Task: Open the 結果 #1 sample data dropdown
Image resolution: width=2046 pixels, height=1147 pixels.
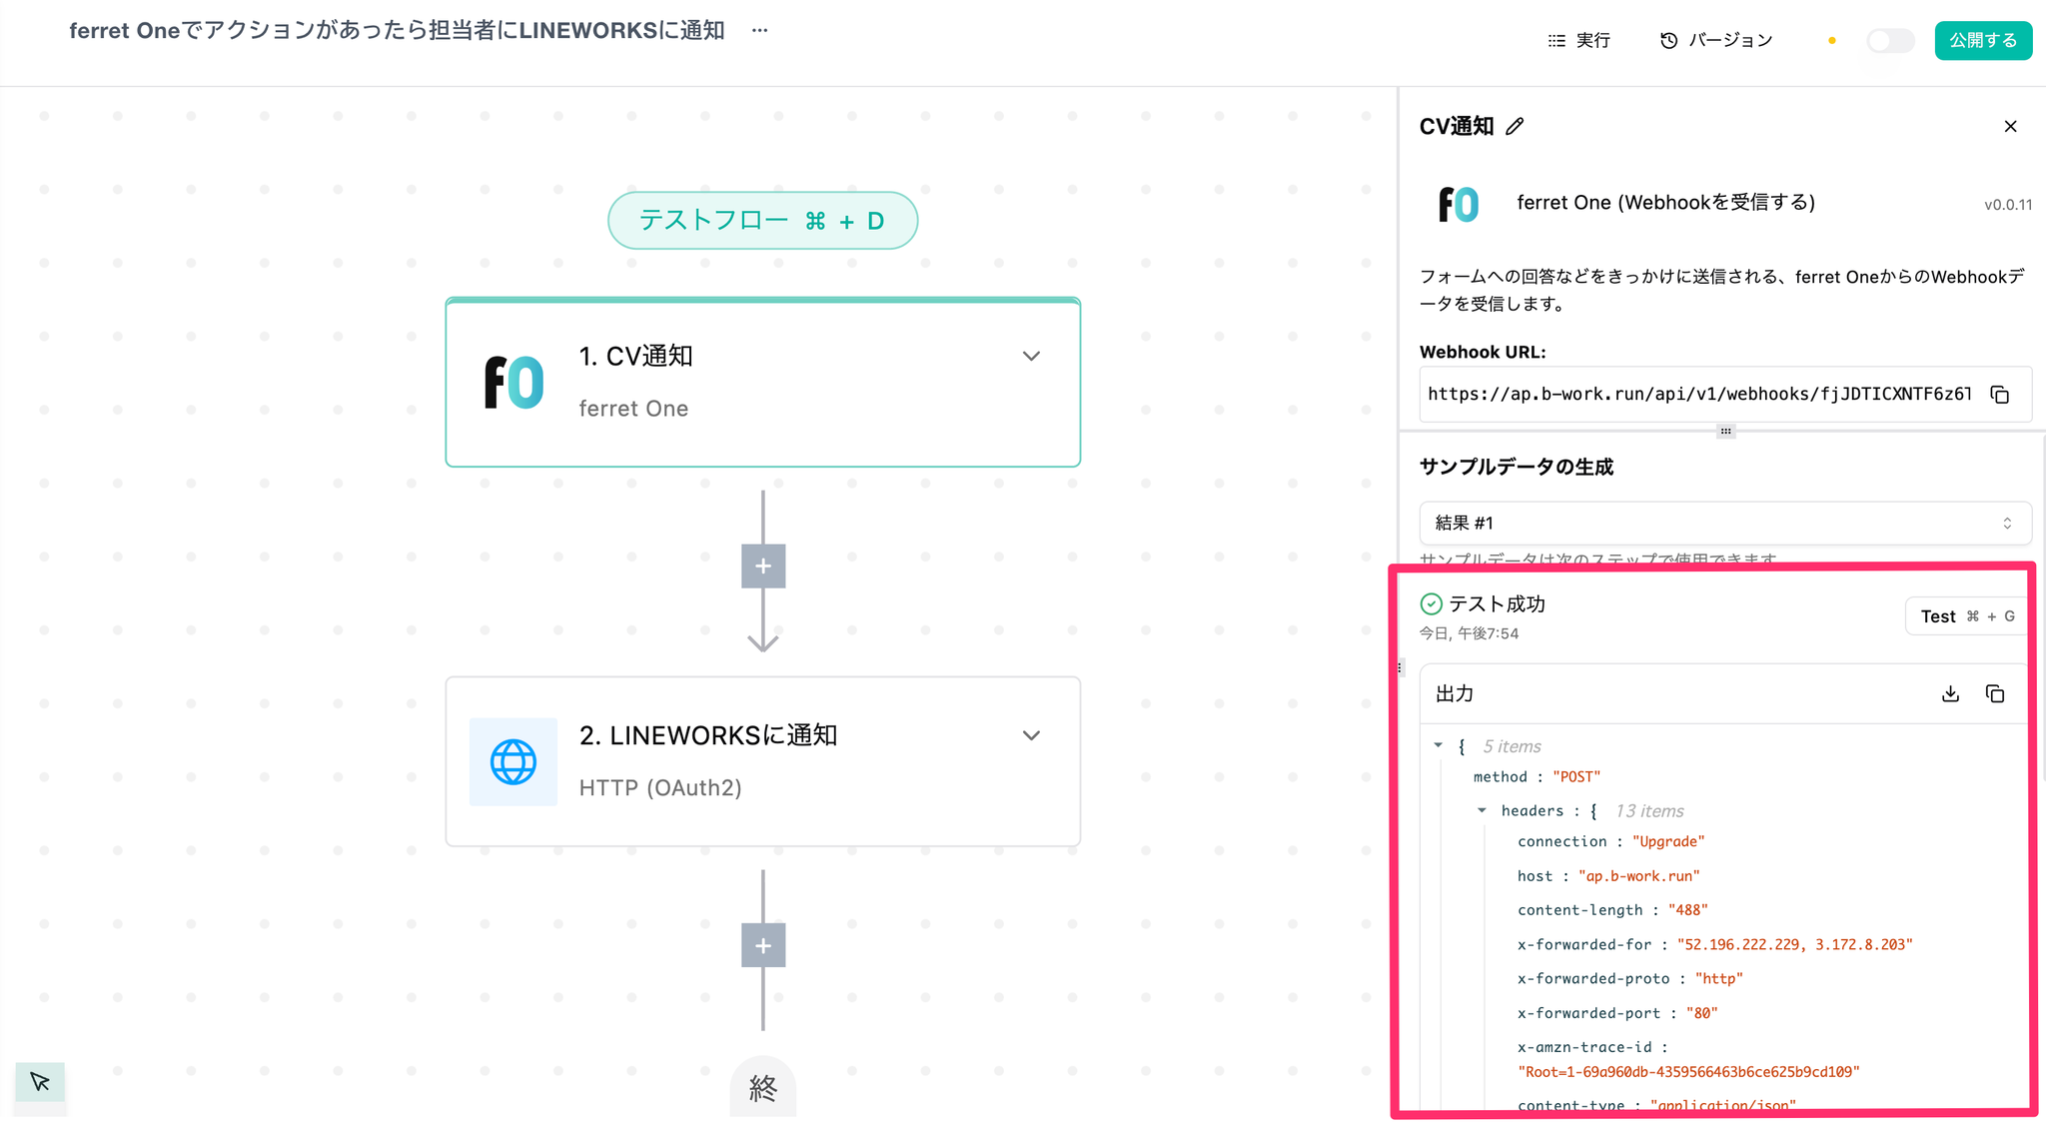Action: 1724,524
